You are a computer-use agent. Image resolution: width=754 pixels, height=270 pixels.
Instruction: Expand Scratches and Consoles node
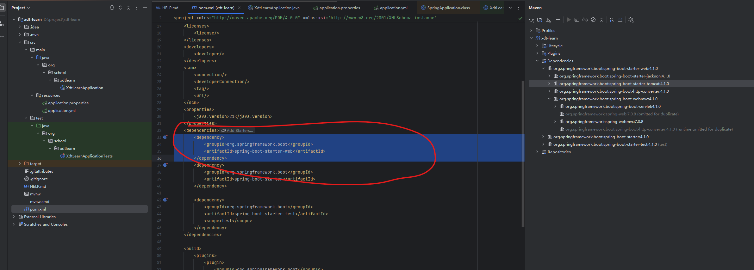tap(14, 224)
